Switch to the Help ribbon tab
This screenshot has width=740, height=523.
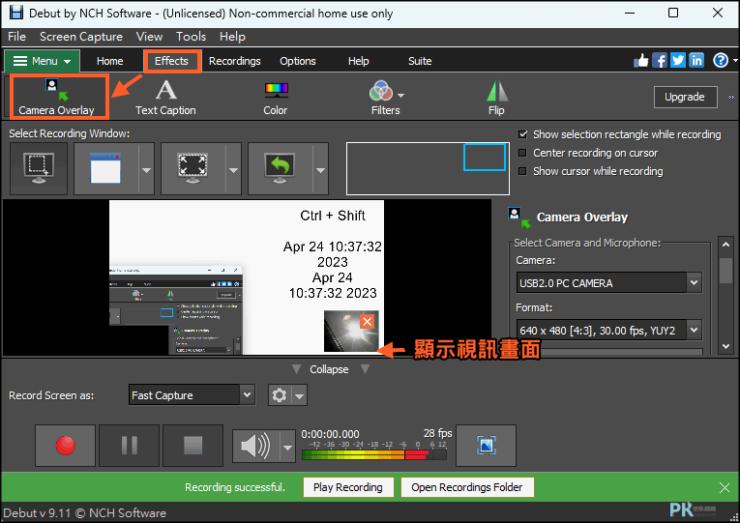tap(359, 61)
